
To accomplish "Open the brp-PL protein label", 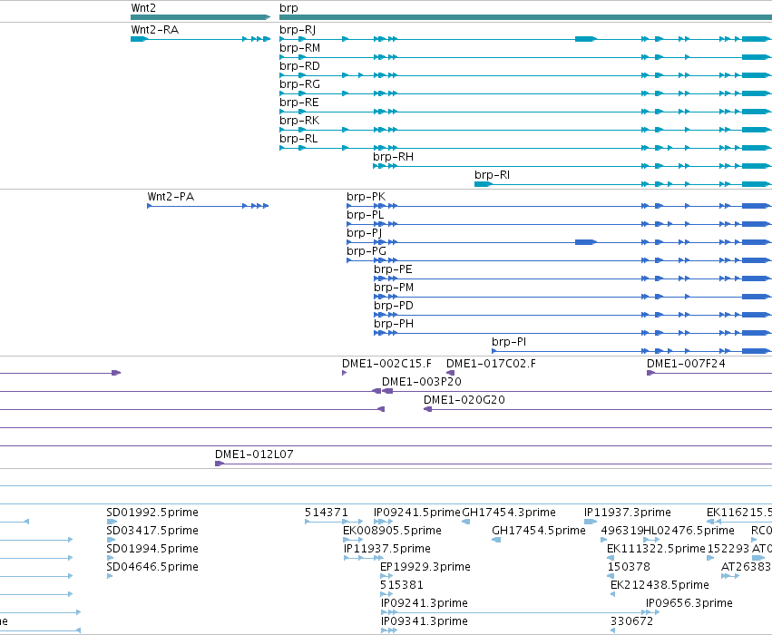I will tap(365, 216).
